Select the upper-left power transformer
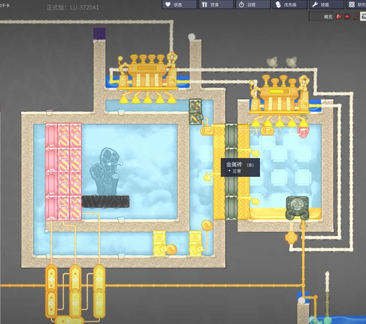Viewport: 366px width, 324px height. point(51,279)
